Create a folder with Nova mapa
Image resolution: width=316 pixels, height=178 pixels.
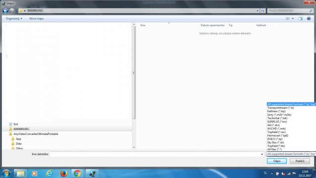pyautogui.click(x=36, y=19)
